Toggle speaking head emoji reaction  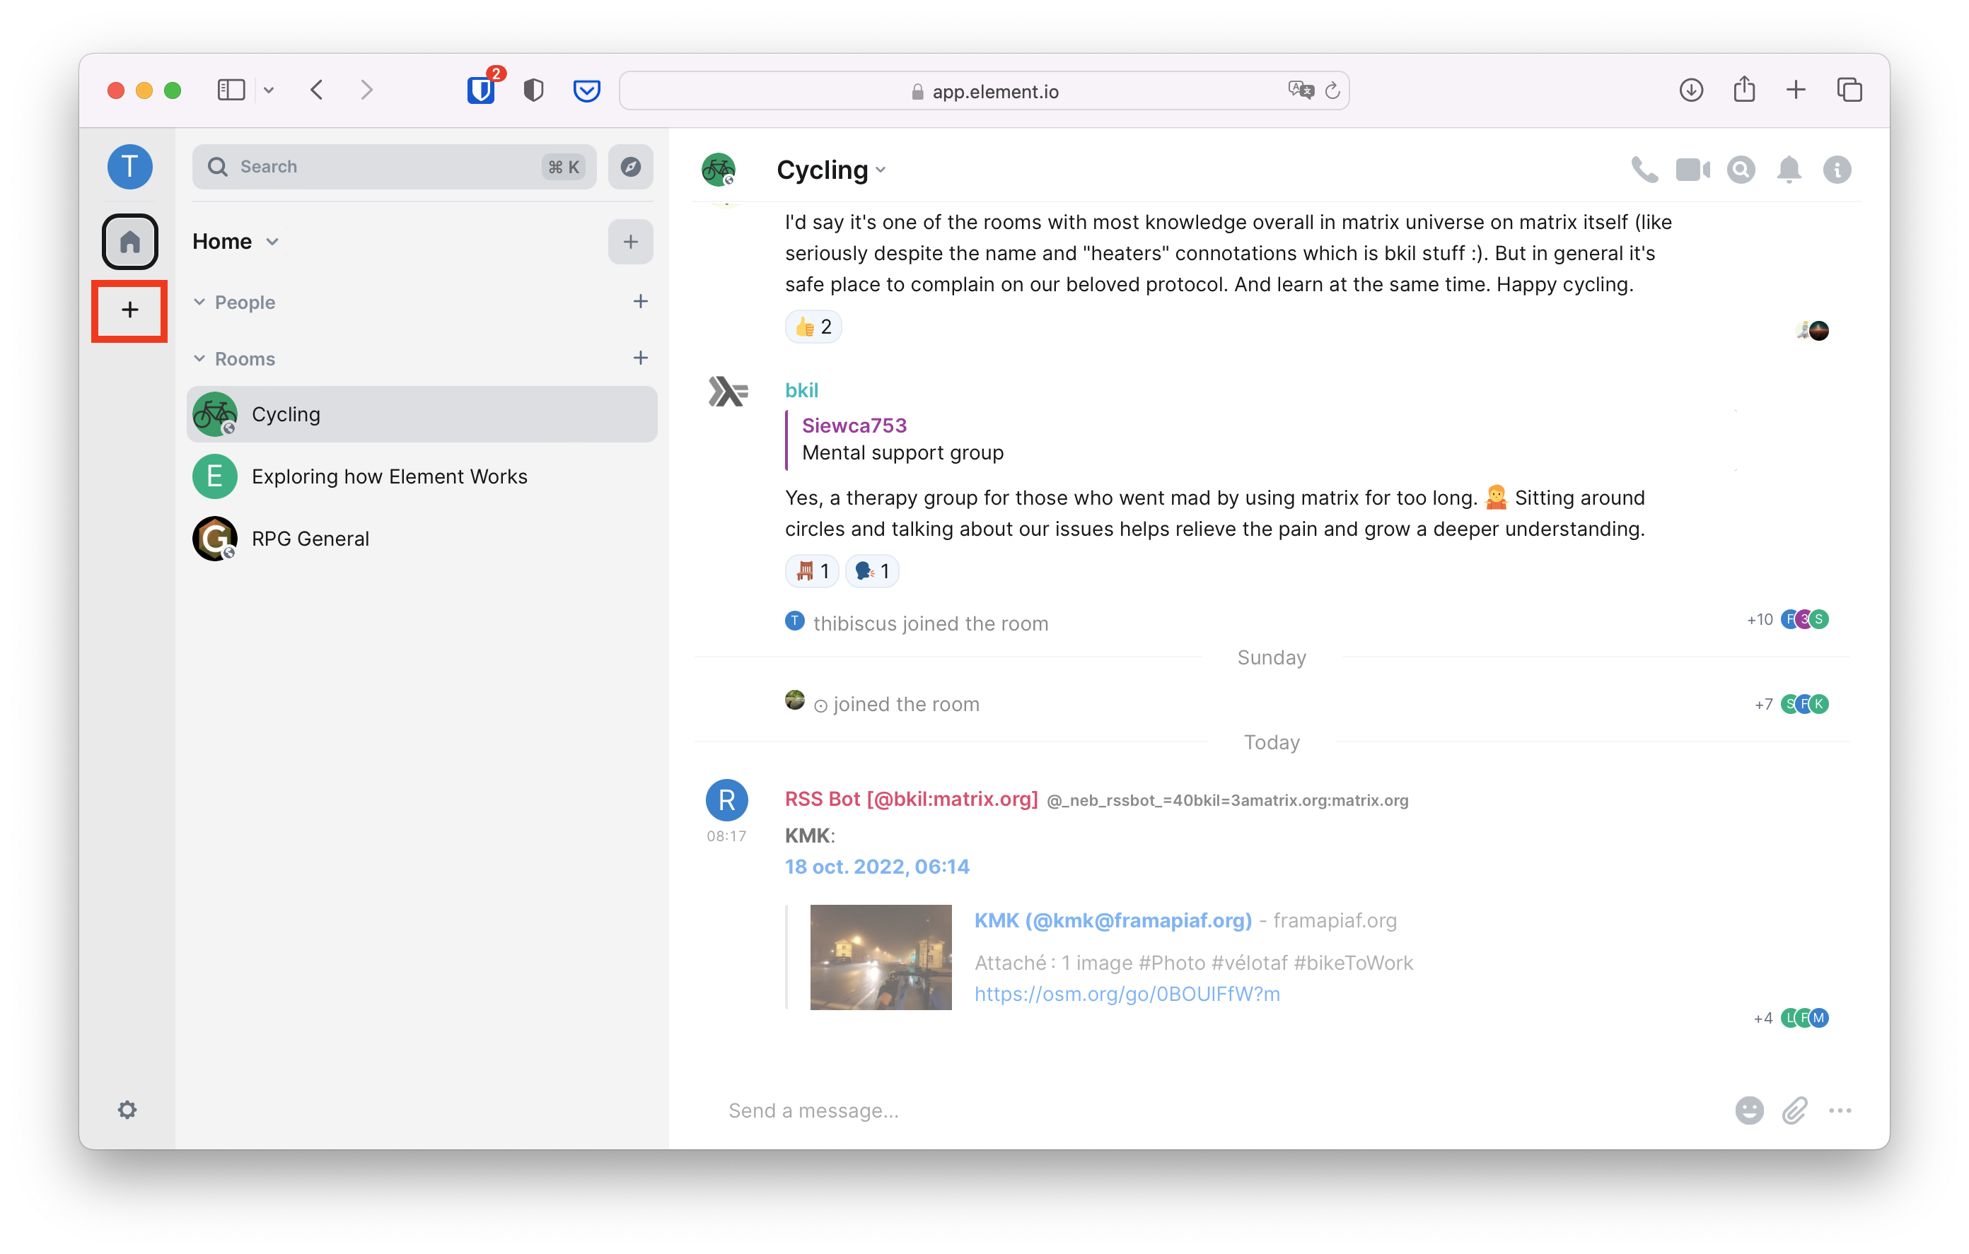871,570
